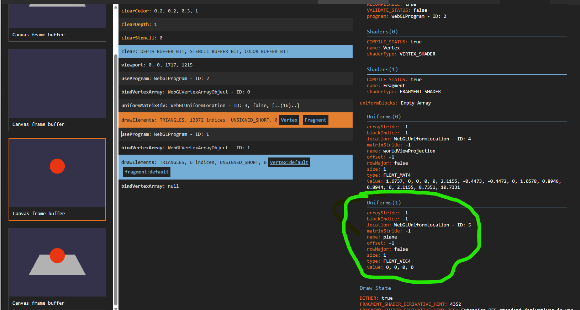Open the Fragment shader link on the 13872-indices drawElements
Image resolution: width=580 pixels, height=310 pixels.
315,120
